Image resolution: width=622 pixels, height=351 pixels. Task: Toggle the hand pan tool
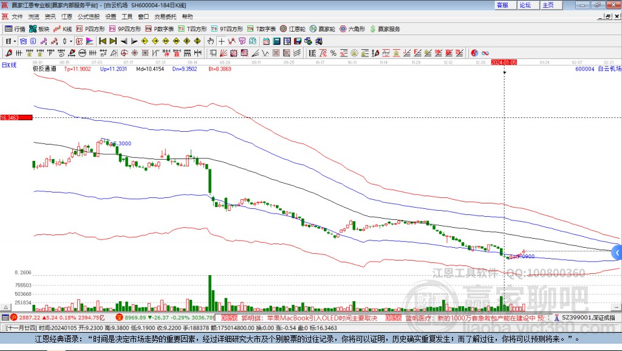click(211, 41)
